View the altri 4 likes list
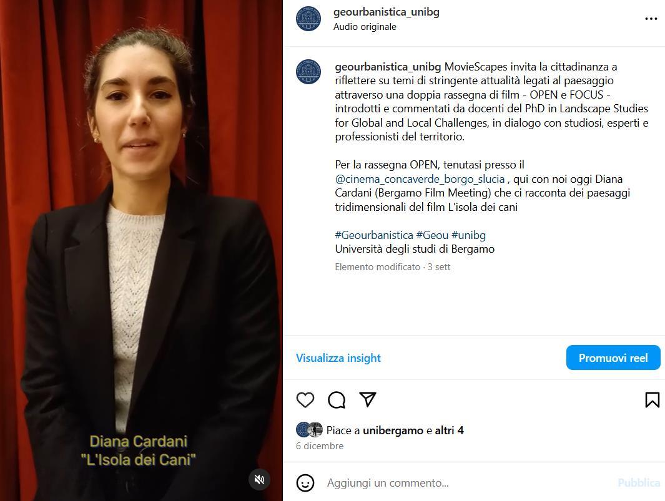Viewport: 665px width, 501px height. coord(449,430)
